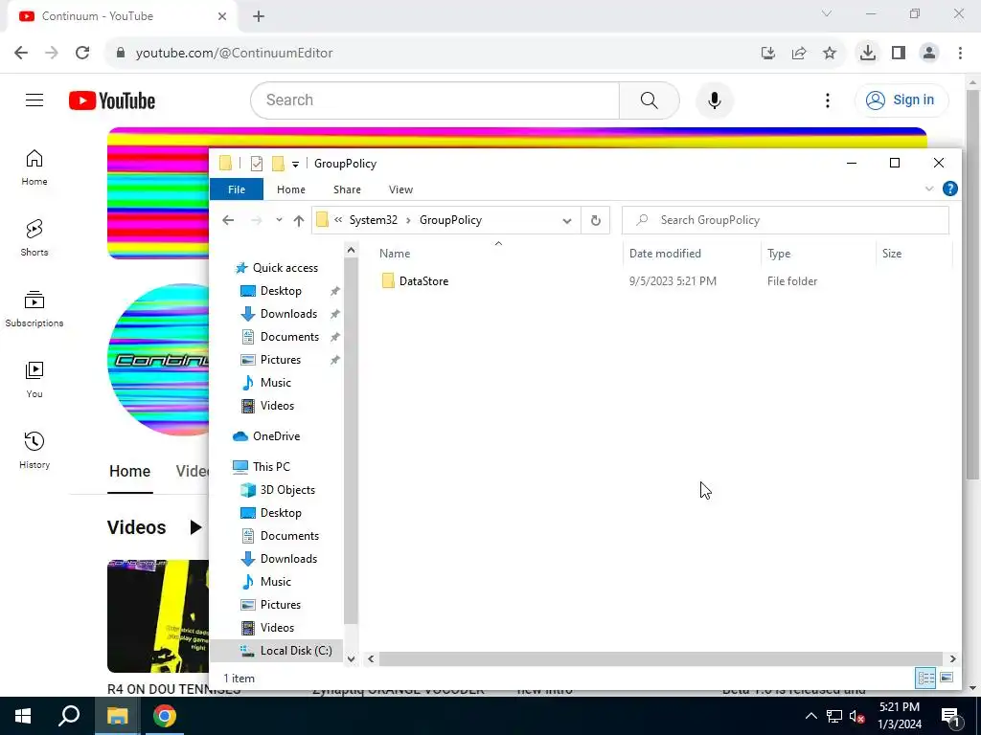Open 3D Objects in navigation pane
Image resolution: width=981 pixels, height=735 pixels.
coord(287,490)
